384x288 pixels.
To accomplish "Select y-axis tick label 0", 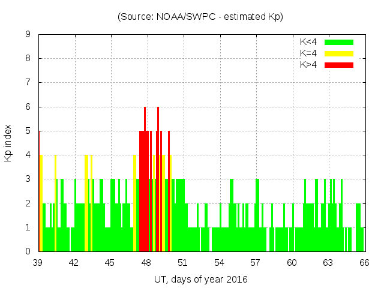I will click(28, 251).
